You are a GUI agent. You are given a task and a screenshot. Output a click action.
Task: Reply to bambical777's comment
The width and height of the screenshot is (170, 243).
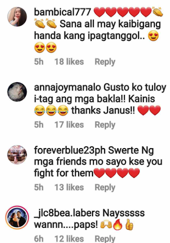[x=105, y=62]
